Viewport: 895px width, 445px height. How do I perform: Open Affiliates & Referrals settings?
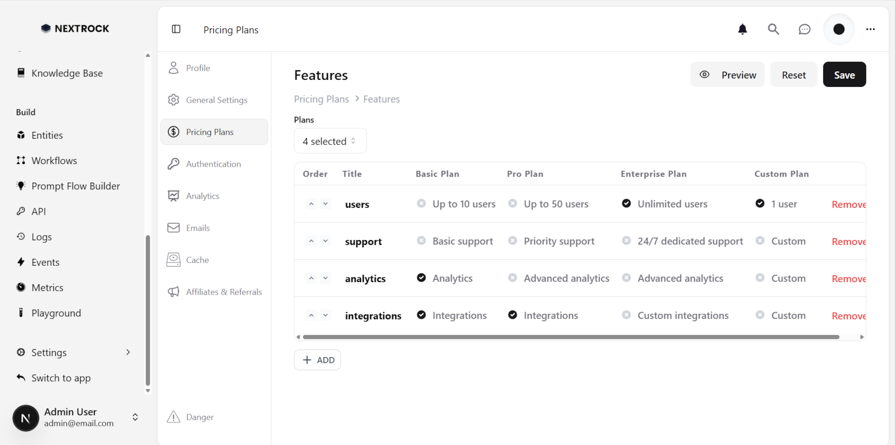click(x=224, y=292)
